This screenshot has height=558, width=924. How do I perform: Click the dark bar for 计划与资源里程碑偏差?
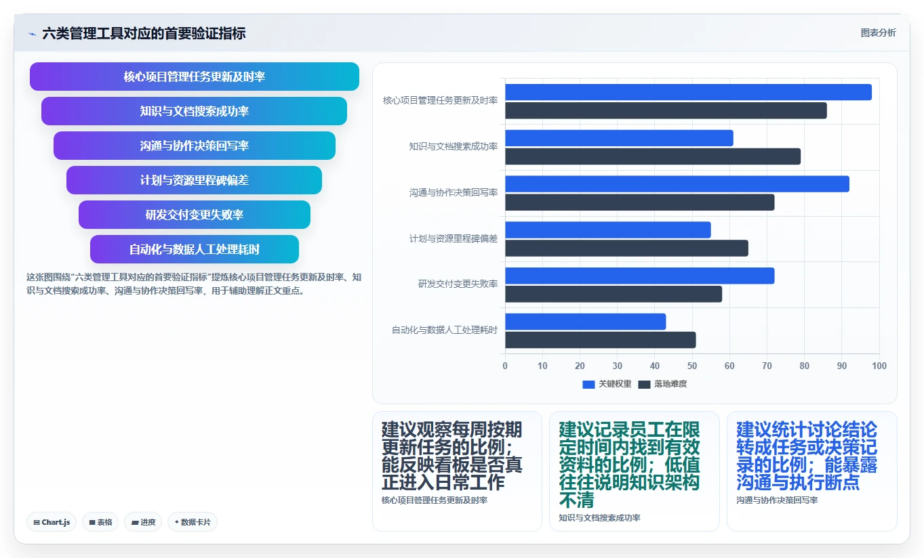[626, 248]
